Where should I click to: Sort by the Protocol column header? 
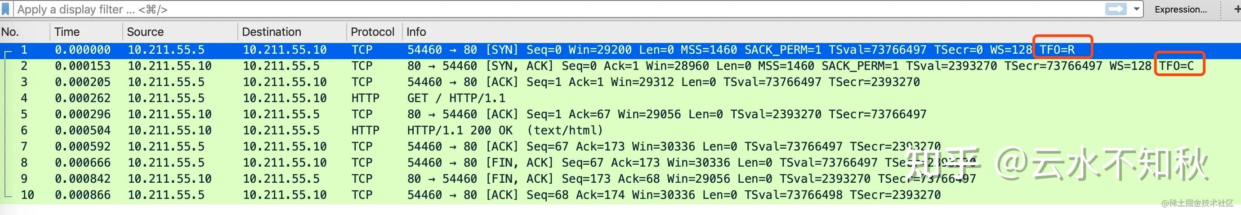tap(372, 32)
